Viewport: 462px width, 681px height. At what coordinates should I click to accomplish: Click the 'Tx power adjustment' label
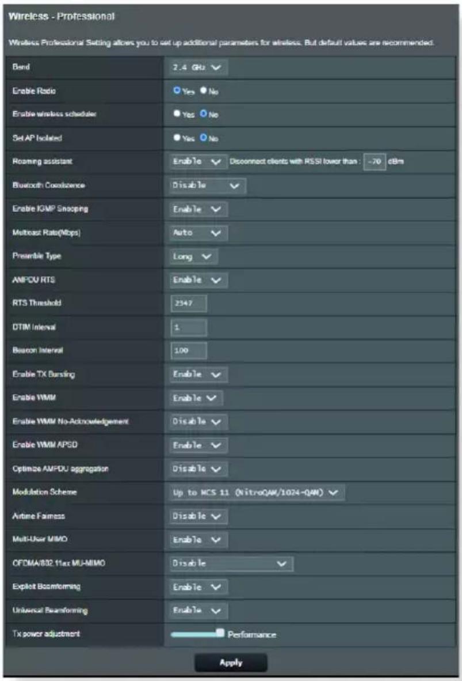coord(46,634)
